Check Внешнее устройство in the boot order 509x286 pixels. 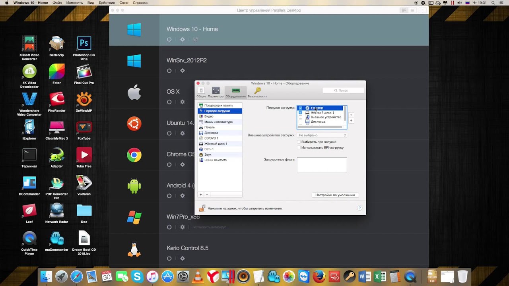click(x=300, y=117)
